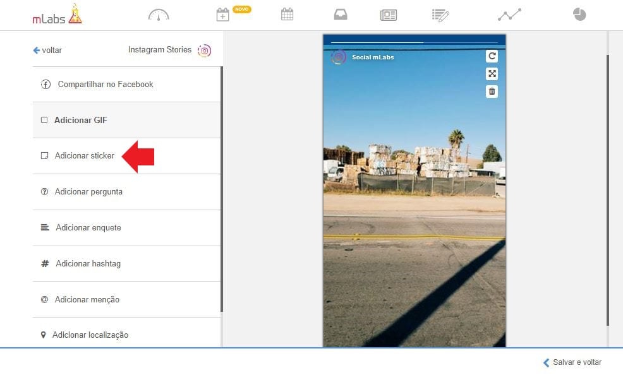The height and width of the screenshot is (375, 623).
Task: Go back with the voltar link
Action: tap(47, 51)
